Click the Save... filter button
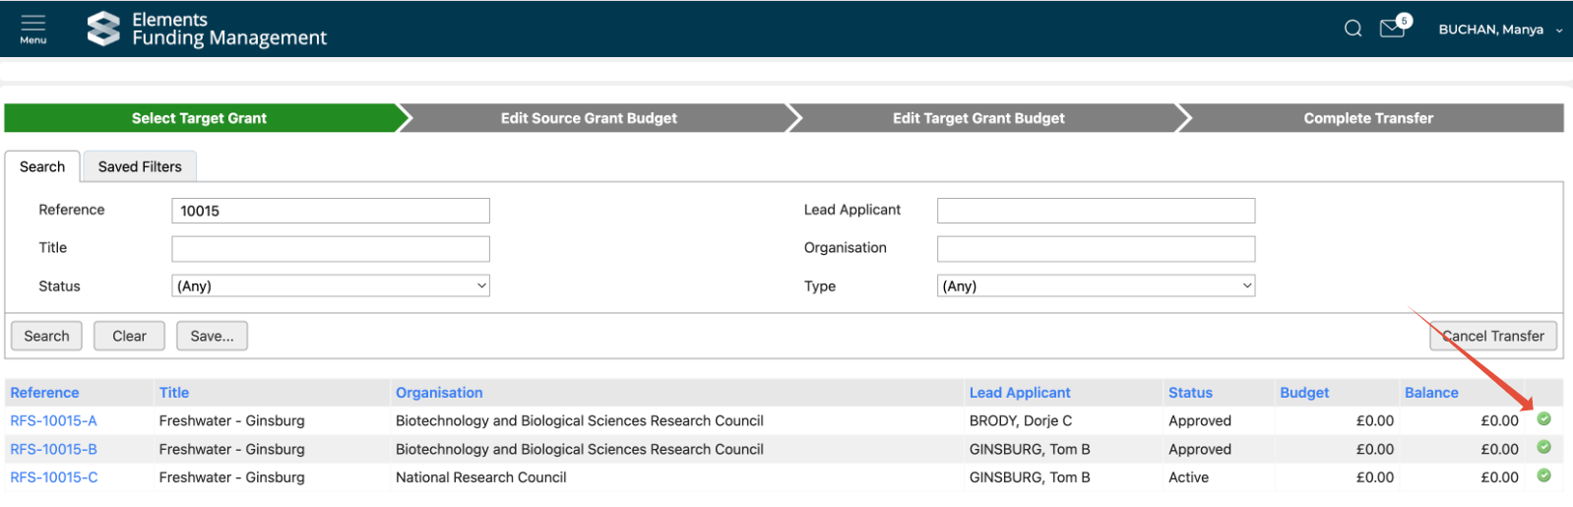The width and height of the screenshot is (1573, 507). (212, 336)
